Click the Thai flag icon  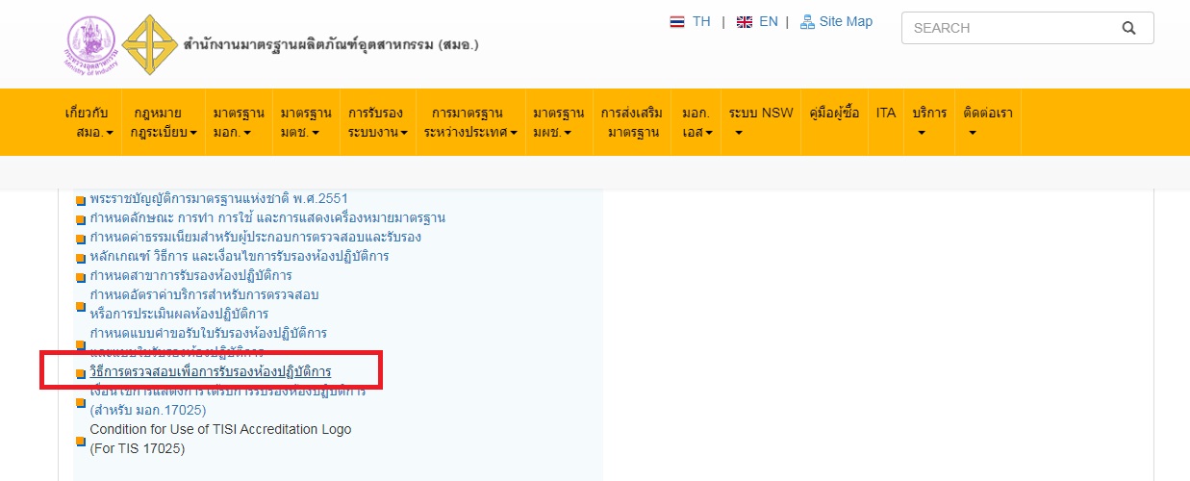677,21
